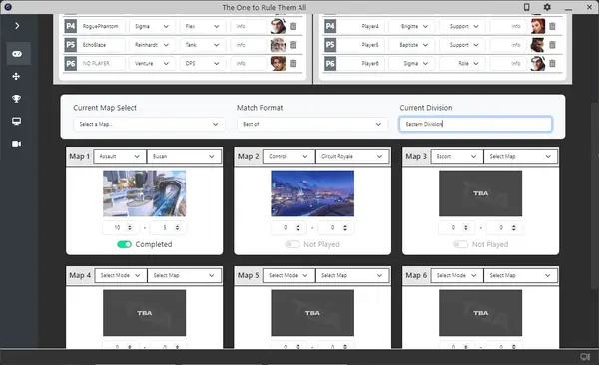Open the trophy section in sidebar
Viewport: 599px width, 365px height.
click(x=16, y=99)
